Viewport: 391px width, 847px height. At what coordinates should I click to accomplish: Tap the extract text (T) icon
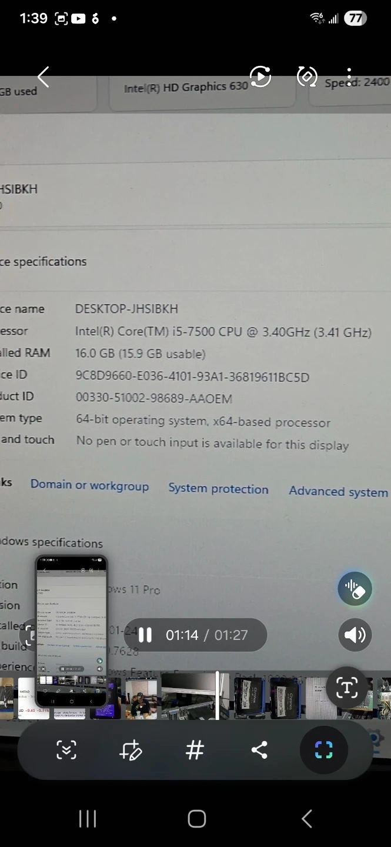347,688
